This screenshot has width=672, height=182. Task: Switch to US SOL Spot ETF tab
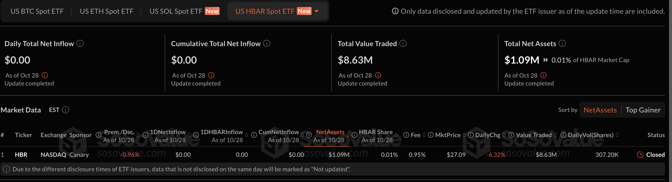point(176,11)
